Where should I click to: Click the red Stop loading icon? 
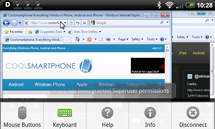tap(84, 23)
